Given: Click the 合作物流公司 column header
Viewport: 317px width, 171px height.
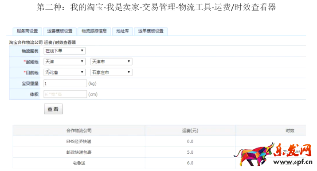Looking at the screenshot, I should coord(79,131).
